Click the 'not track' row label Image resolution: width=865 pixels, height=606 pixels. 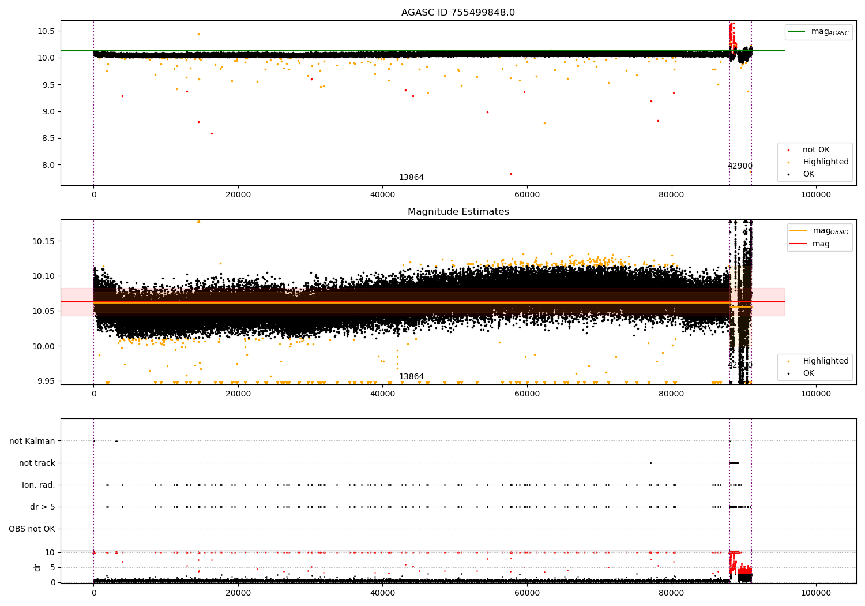[37, 463]
